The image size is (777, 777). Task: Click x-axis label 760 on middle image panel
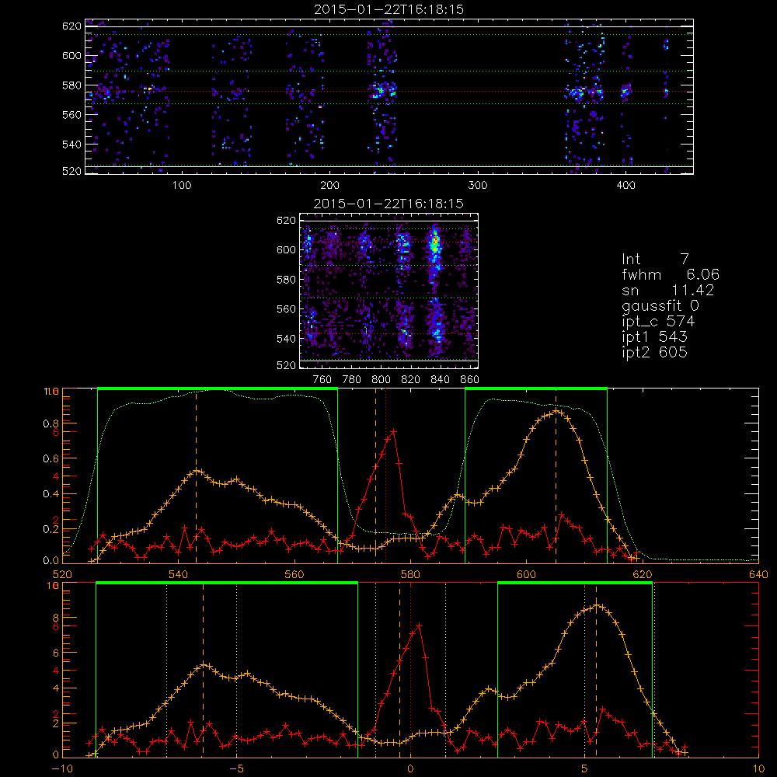pos(322,380)
